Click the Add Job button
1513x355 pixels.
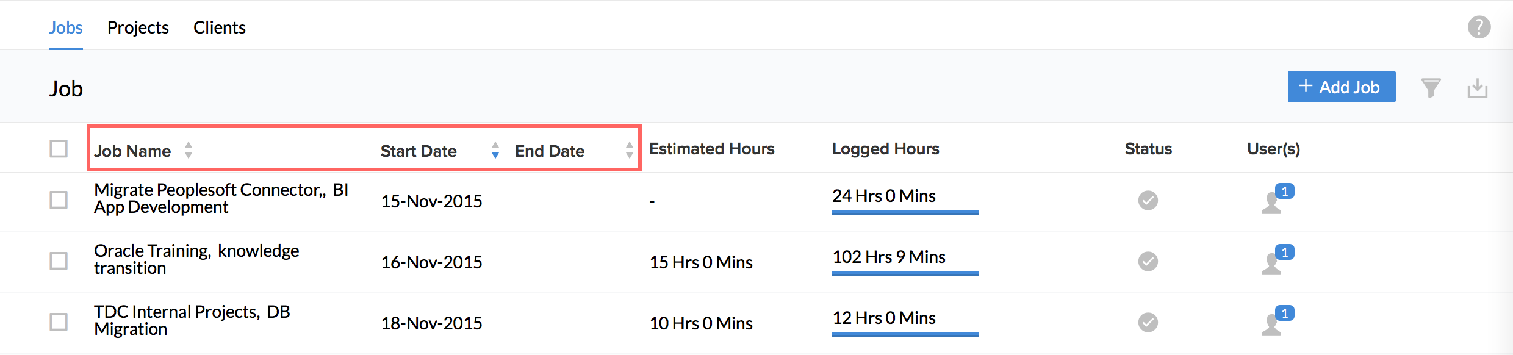(1341, 87)
